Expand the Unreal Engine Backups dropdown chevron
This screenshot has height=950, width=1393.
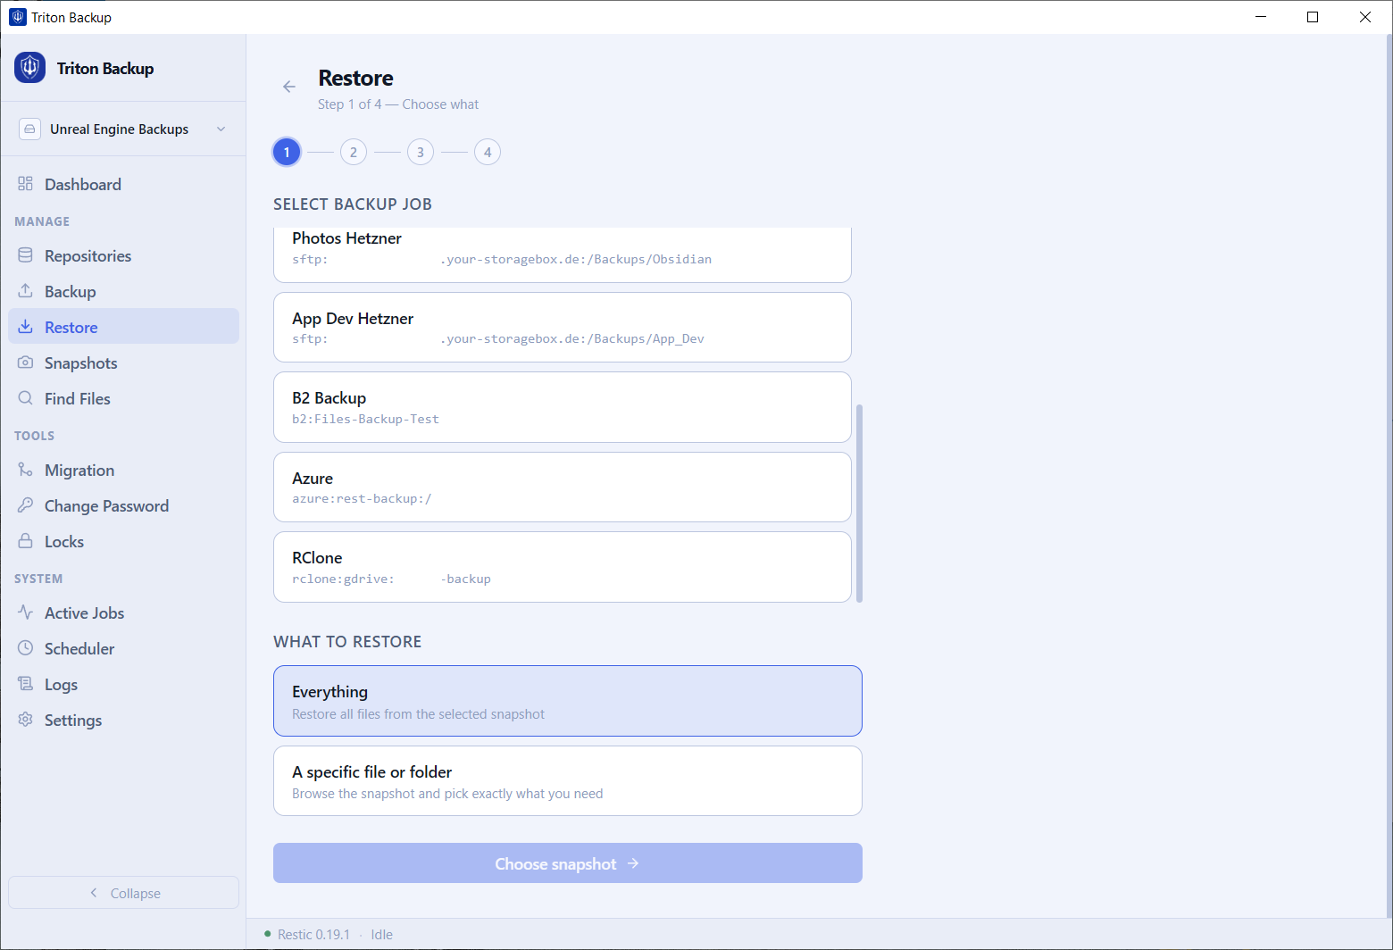221,129
